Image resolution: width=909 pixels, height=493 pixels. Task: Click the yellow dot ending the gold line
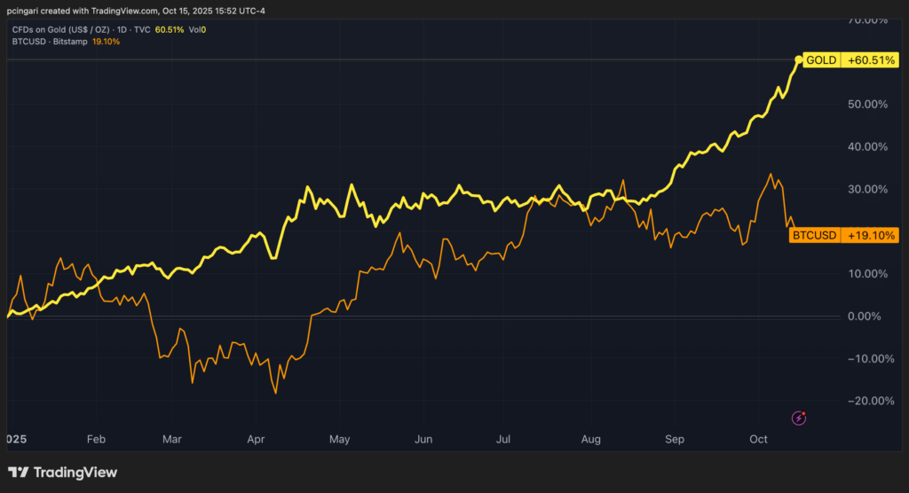799,60
